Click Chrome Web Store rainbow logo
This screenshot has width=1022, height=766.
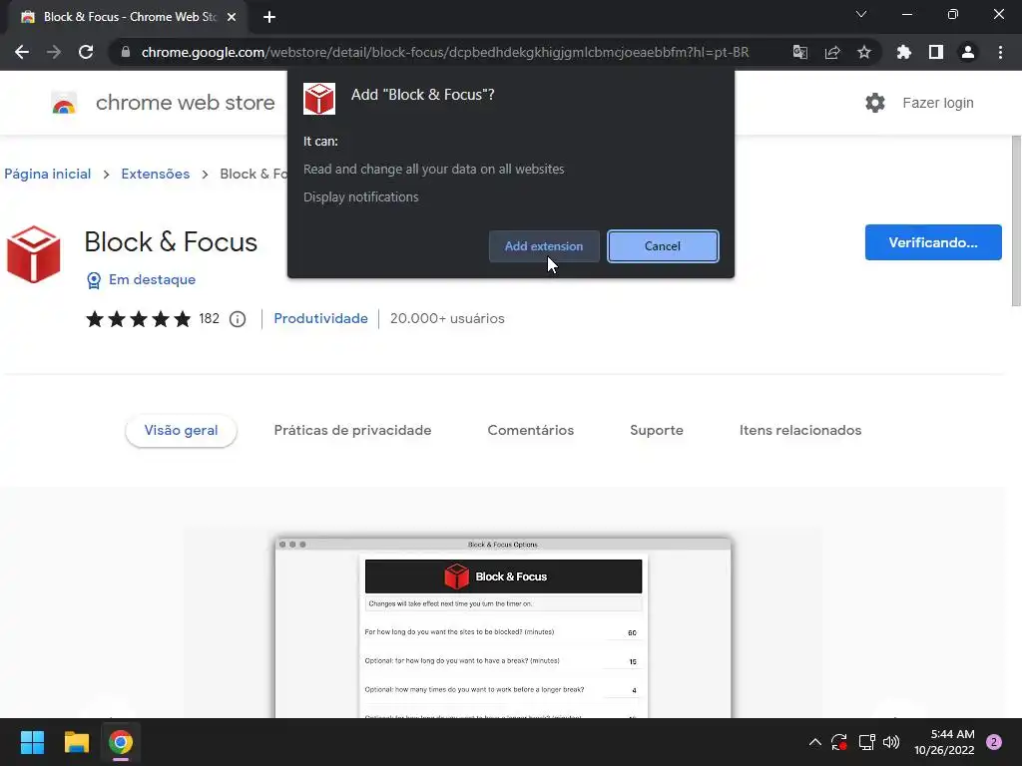[64, 103]
